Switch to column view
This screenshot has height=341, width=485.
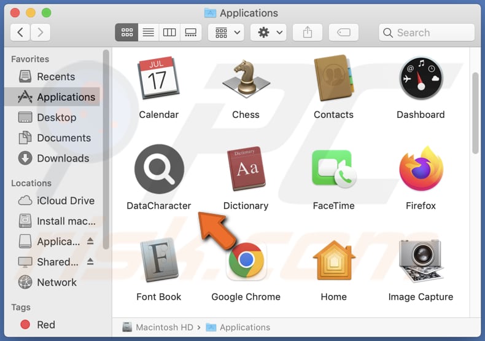click(x=169, y=32)
